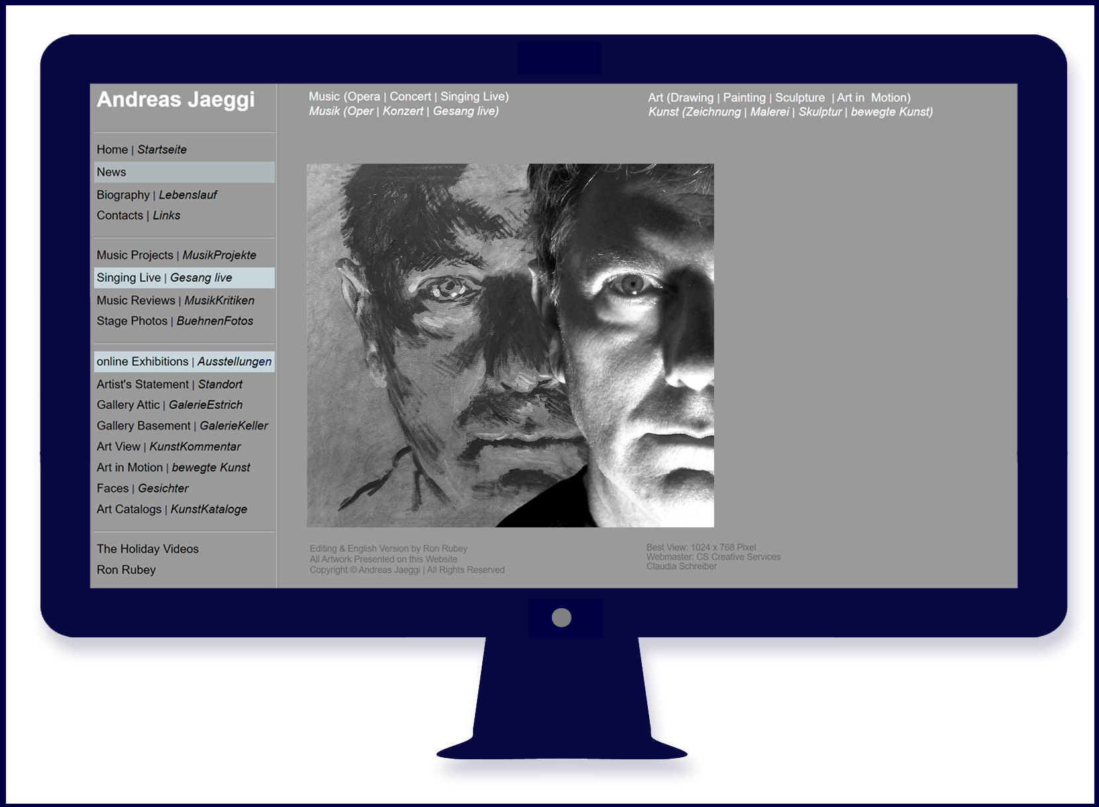Screen dimensions: 1099x807
Task: Click 'Webmaster: CS Creative Services' text
Action: [713, 557]
